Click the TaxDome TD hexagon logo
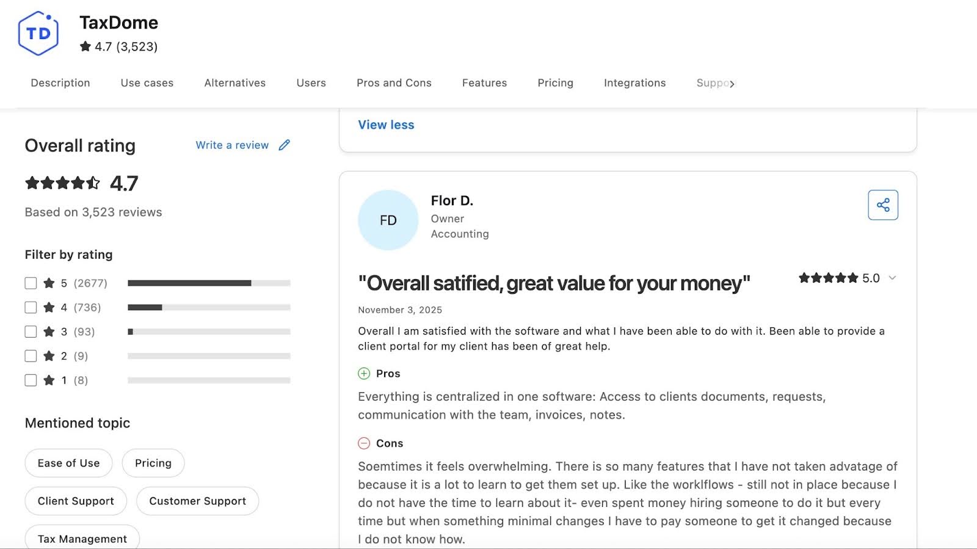Screen dimensions: 977x549 [38, 34]
